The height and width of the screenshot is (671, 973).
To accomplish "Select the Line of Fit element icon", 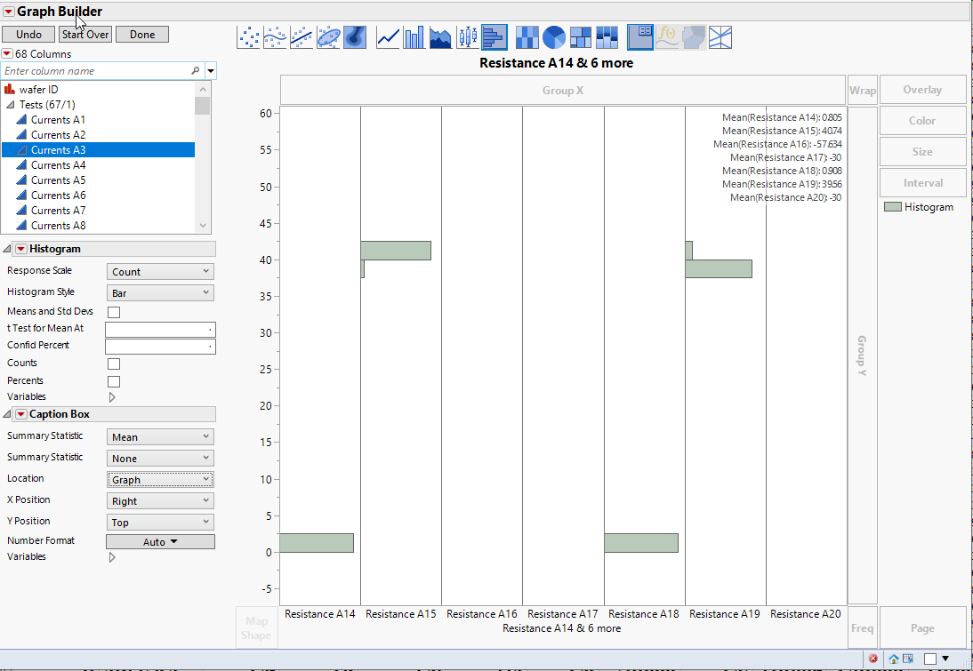I will point(301,36).
